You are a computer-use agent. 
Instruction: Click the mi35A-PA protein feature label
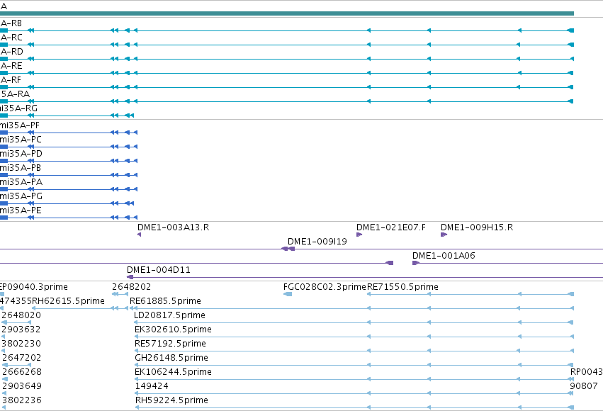coord(21,182)
